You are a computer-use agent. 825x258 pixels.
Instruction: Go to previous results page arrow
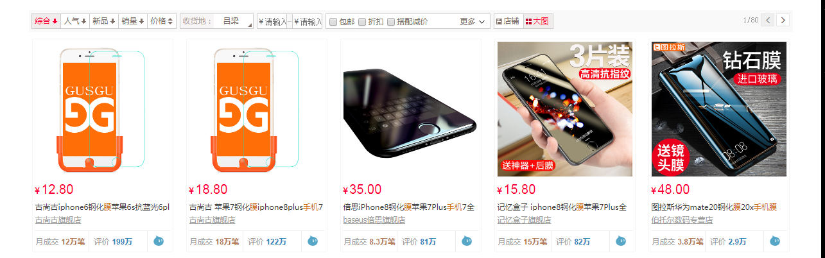(x=767, y=20)
